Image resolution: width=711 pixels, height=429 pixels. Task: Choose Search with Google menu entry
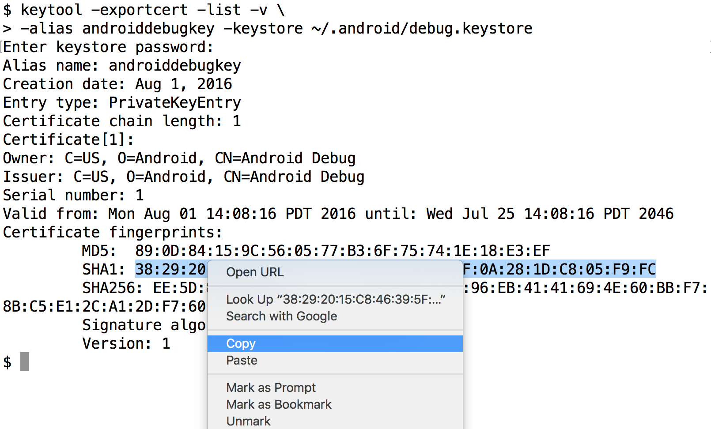tap(281, 316)
